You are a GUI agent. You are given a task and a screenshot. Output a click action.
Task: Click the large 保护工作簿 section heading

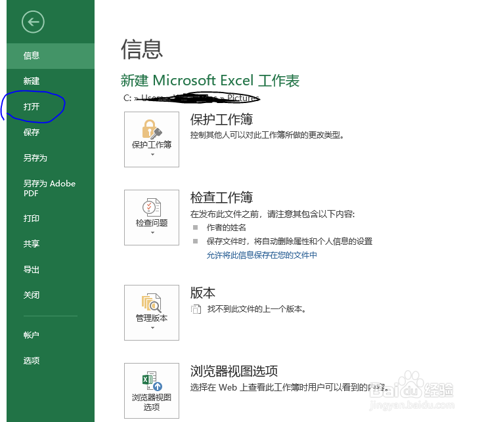[x=221, y=119]
